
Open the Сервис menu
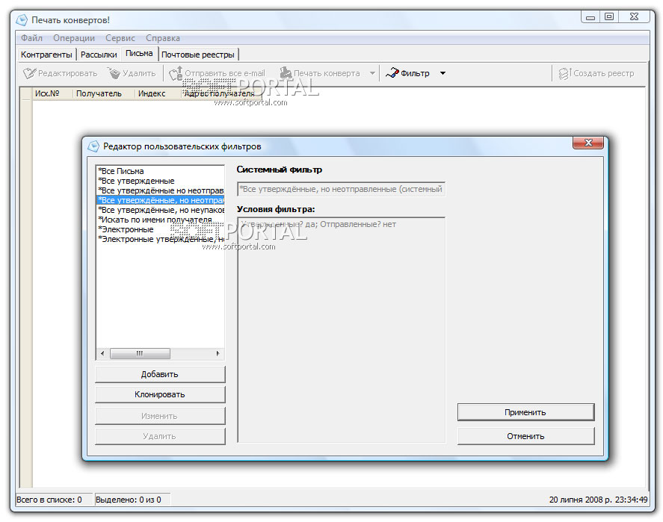(120, 38)
